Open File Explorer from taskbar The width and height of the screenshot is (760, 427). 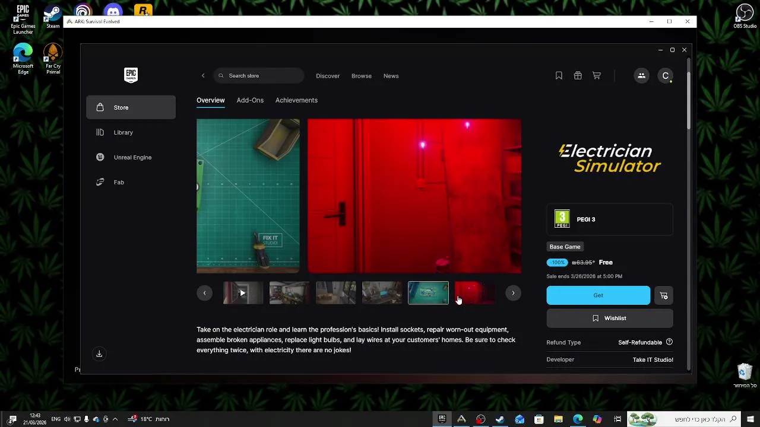click(558, 419)
